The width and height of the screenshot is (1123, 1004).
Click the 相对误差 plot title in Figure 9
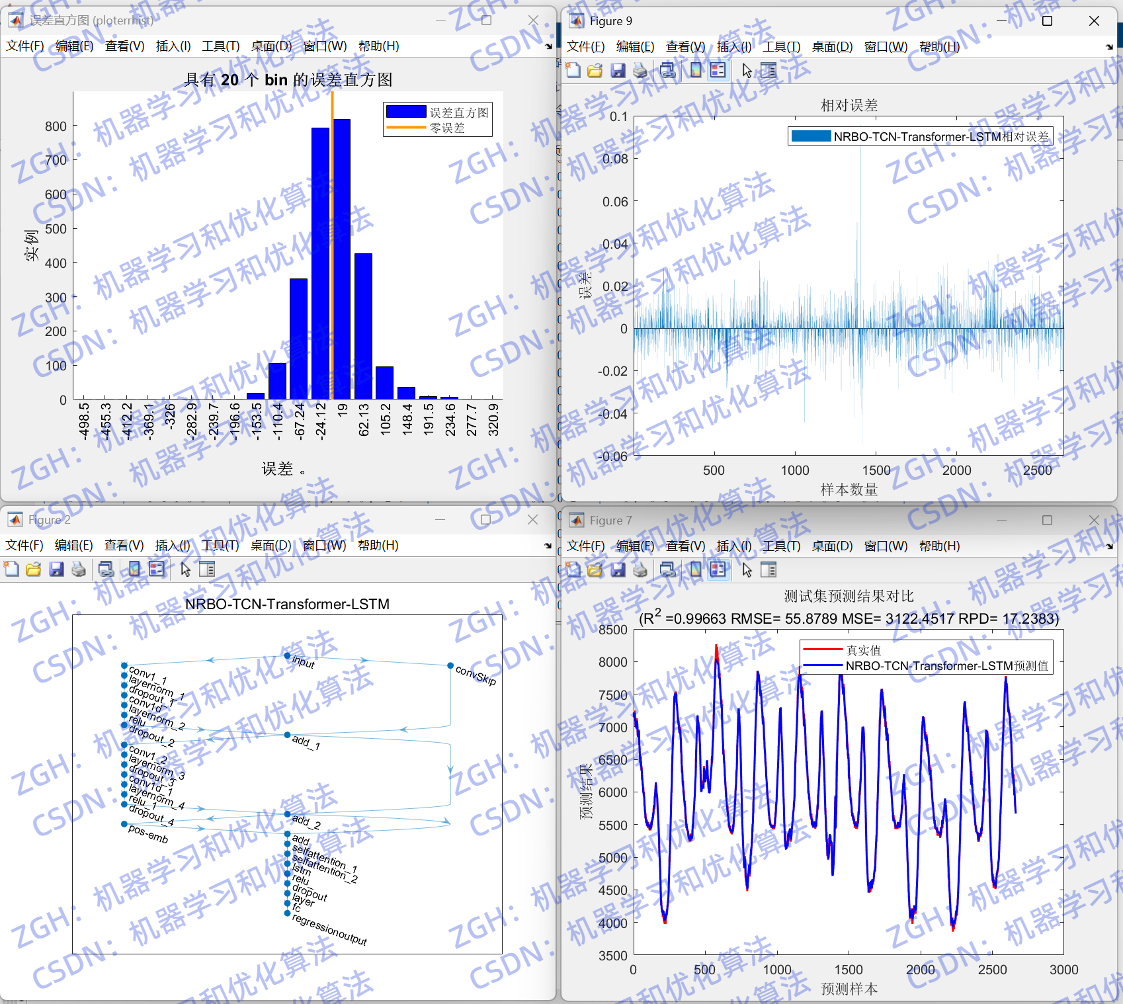click(x=849, y=105)
